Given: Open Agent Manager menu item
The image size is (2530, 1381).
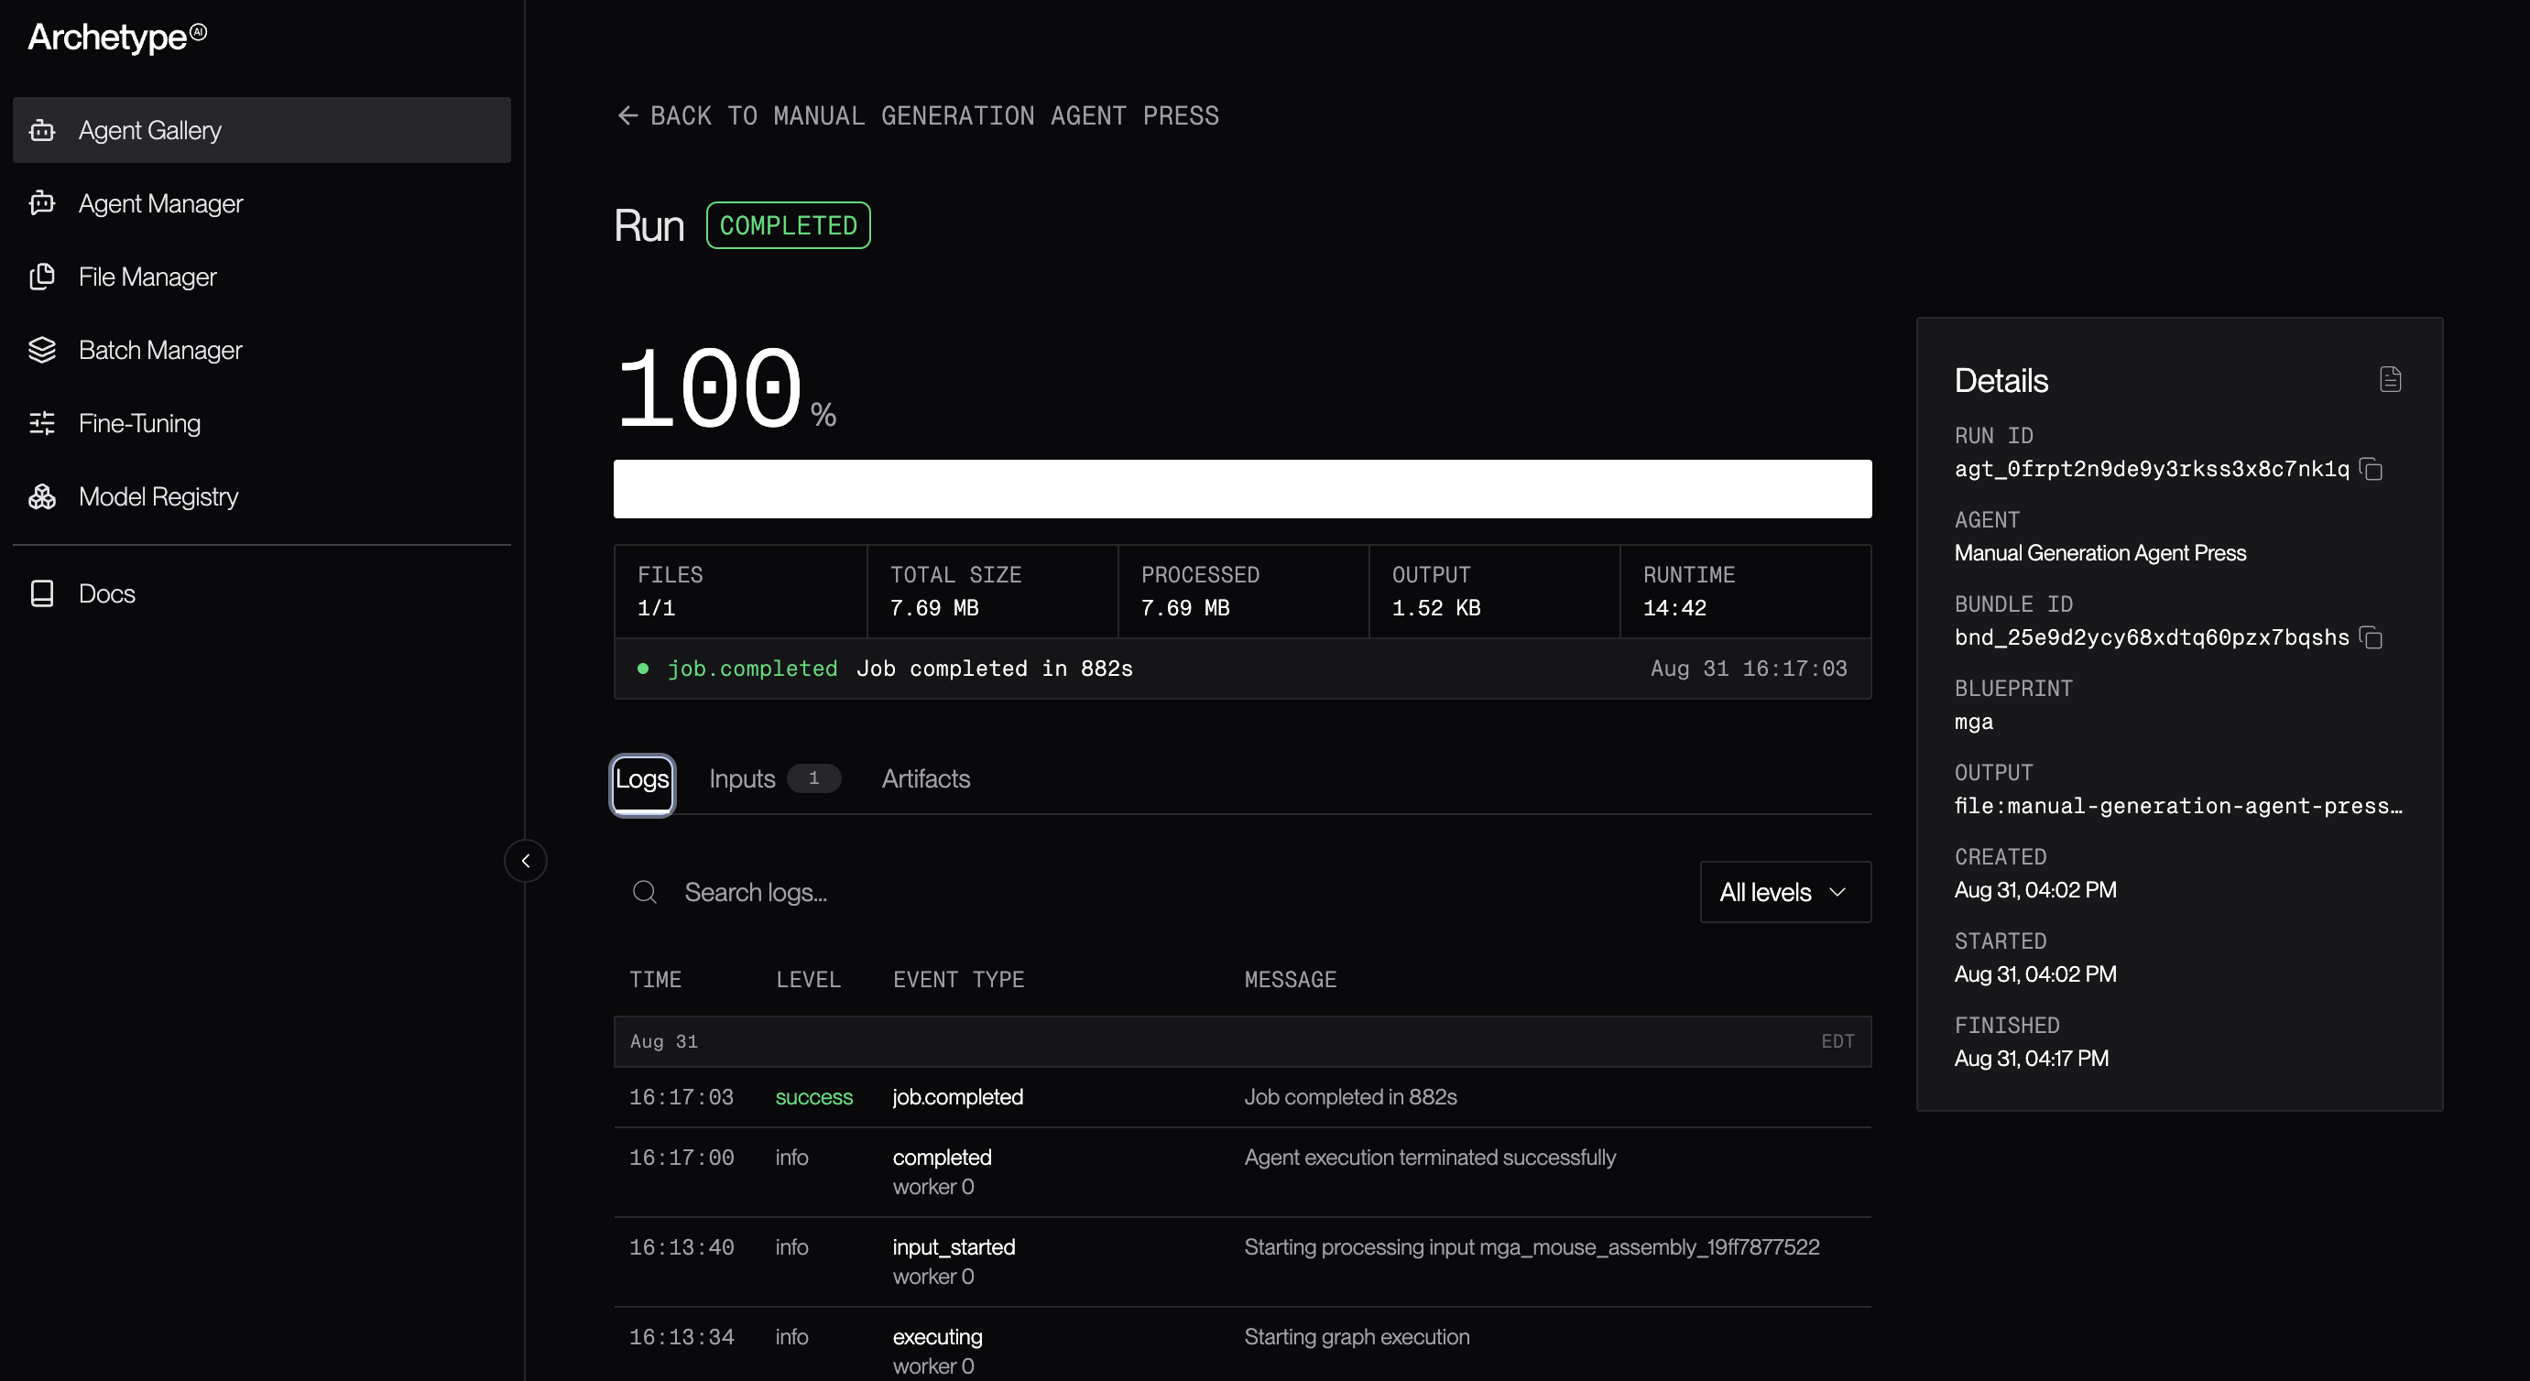Looking at the screenshot, I should point(261,203).
